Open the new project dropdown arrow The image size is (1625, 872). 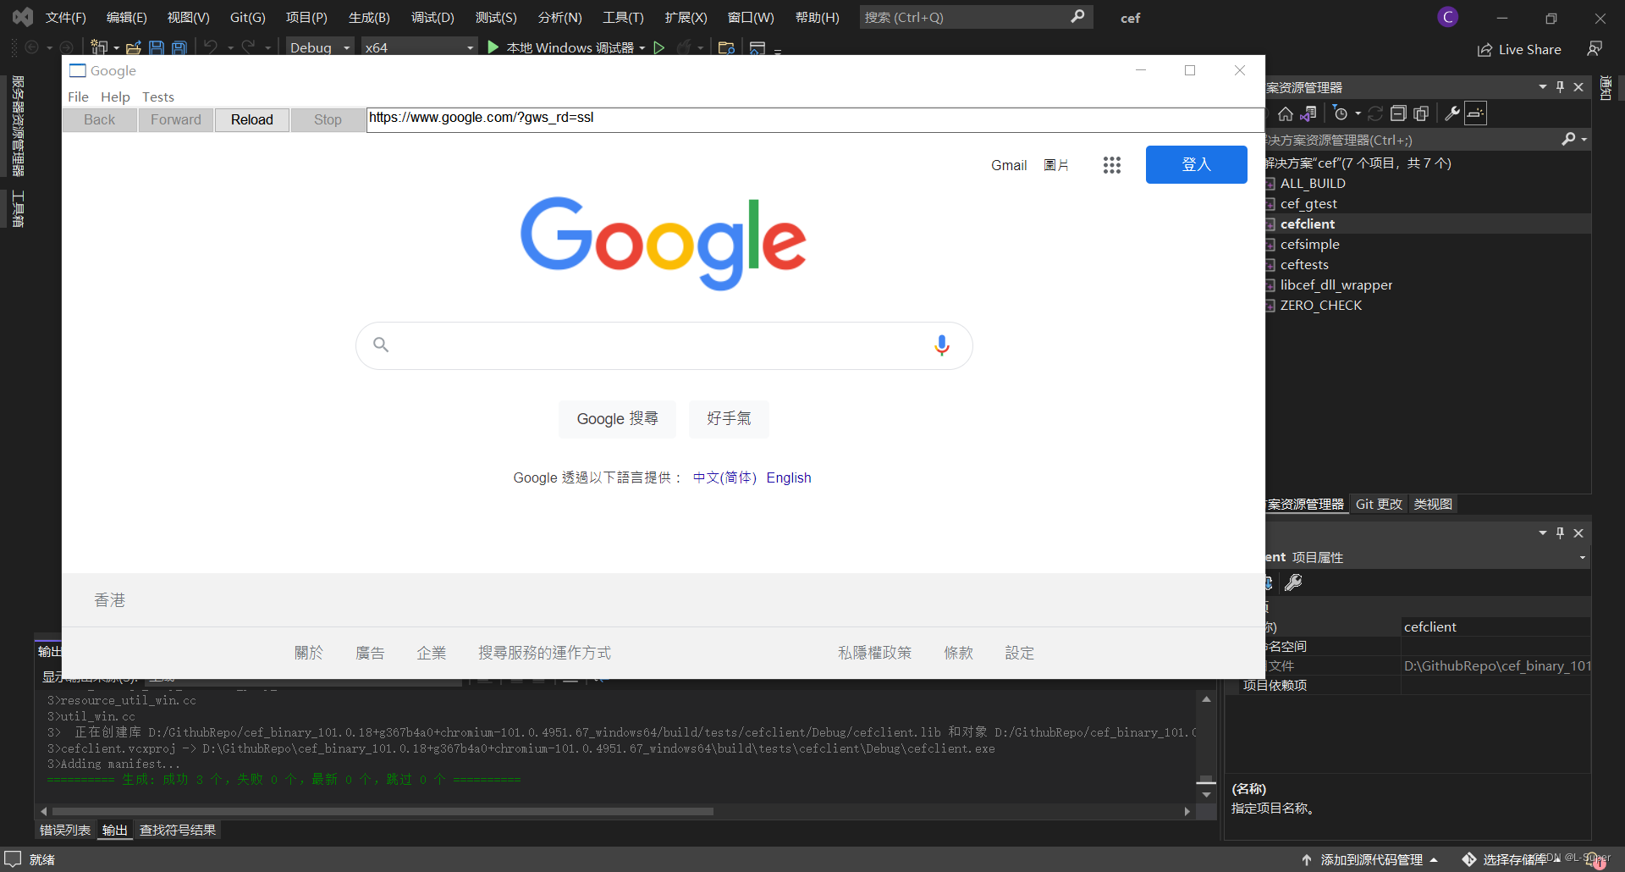117,47
